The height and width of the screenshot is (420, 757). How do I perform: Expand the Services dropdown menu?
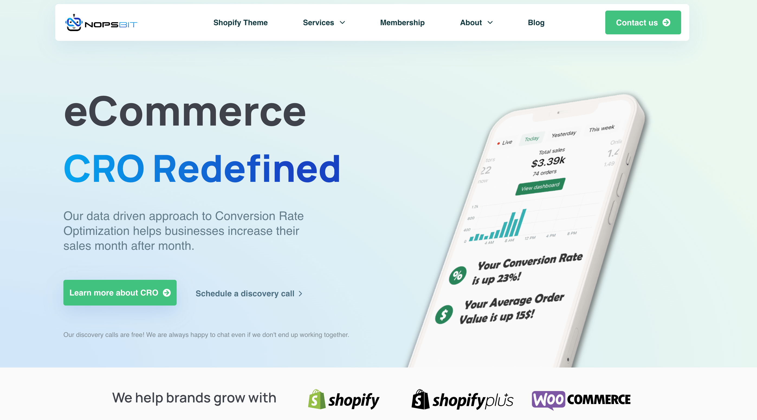click(323, 22)
